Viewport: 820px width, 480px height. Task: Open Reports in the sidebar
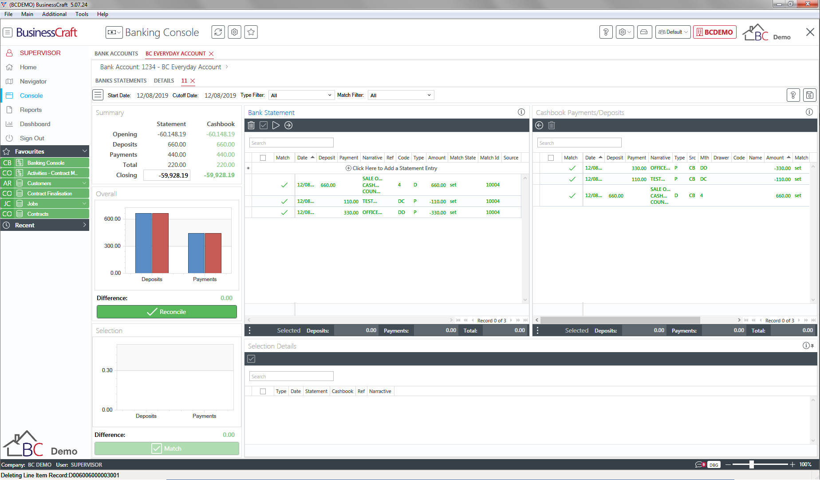[x=31, y=110]
